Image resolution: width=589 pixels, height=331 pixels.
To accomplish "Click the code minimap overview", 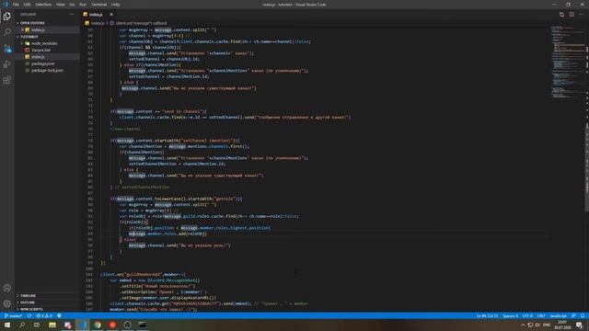I will click(x=567, y=62).
